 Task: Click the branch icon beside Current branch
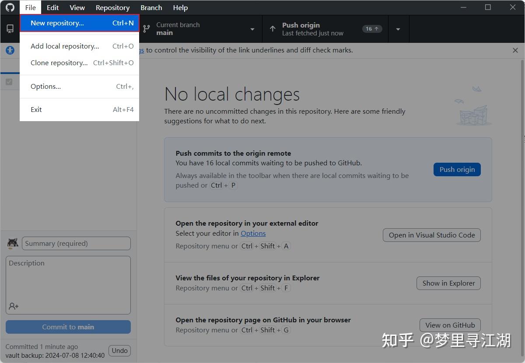[146, 29]
